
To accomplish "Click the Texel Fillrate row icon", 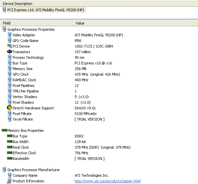I will (10, 119).
